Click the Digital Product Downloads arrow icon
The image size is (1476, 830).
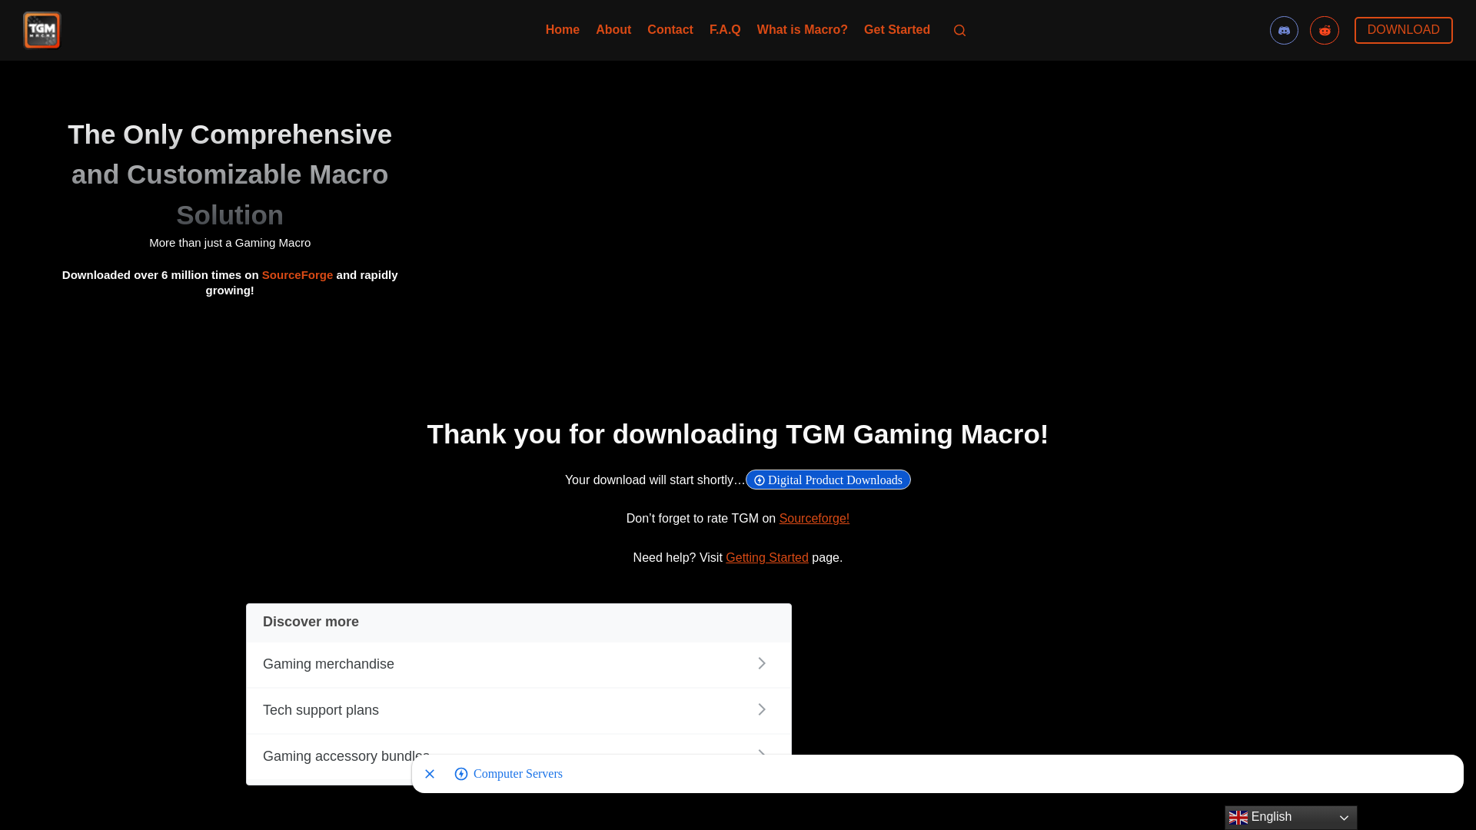760,480
